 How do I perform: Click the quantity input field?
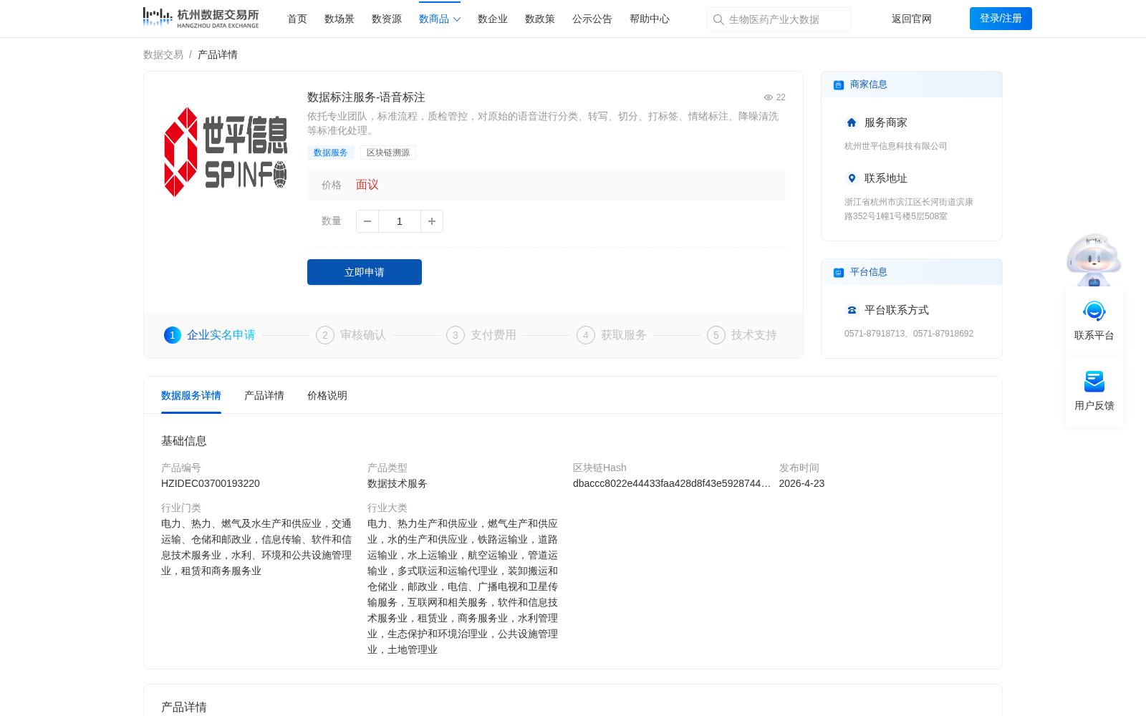coord(400,221)
